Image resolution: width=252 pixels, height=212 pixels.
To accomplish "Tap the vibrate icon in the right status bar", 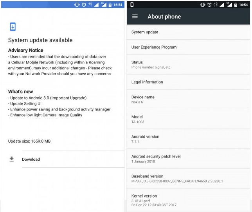I will tap(203, 5).
